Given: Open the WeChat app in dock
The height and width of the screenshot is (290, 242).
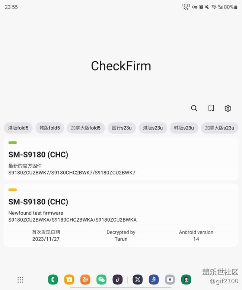Looking at the screenshot, I should [101, 280].
